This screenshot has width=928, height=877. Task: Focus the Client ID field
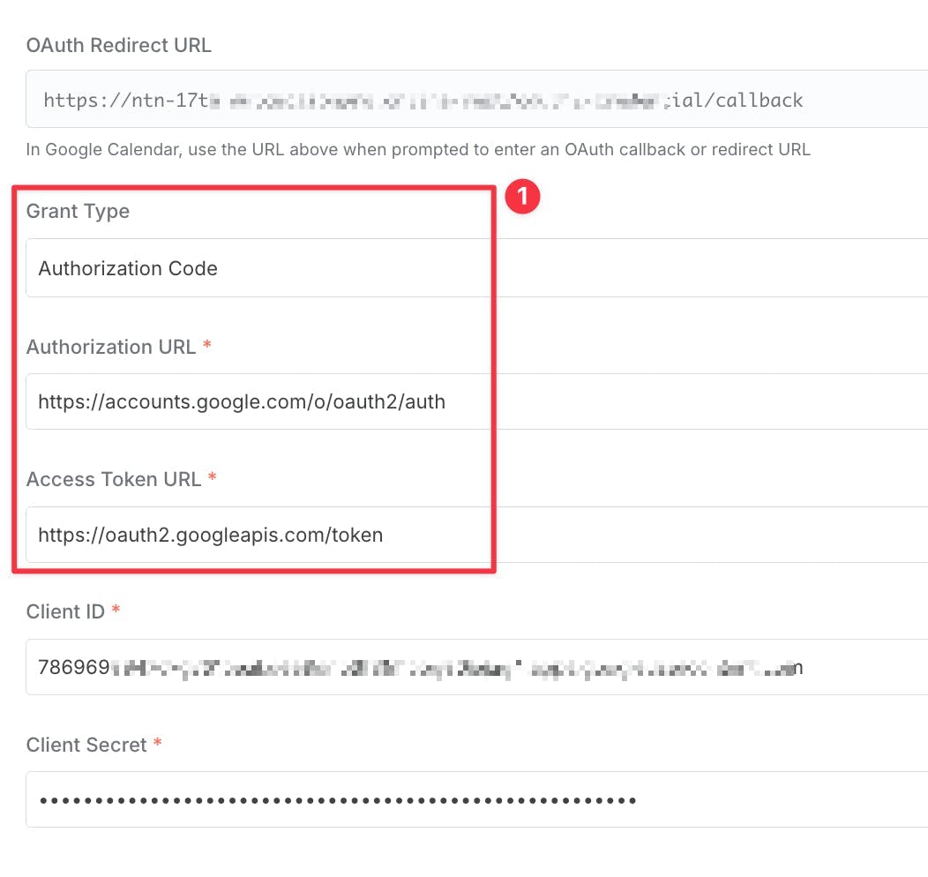[x=476, y=667]
